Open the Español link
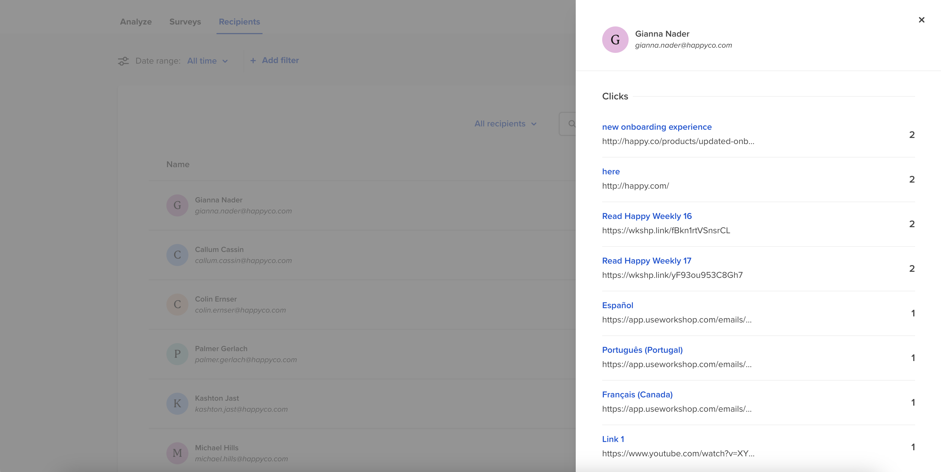The height and width of the screenshot is (472, 941). tap(618, 305)
